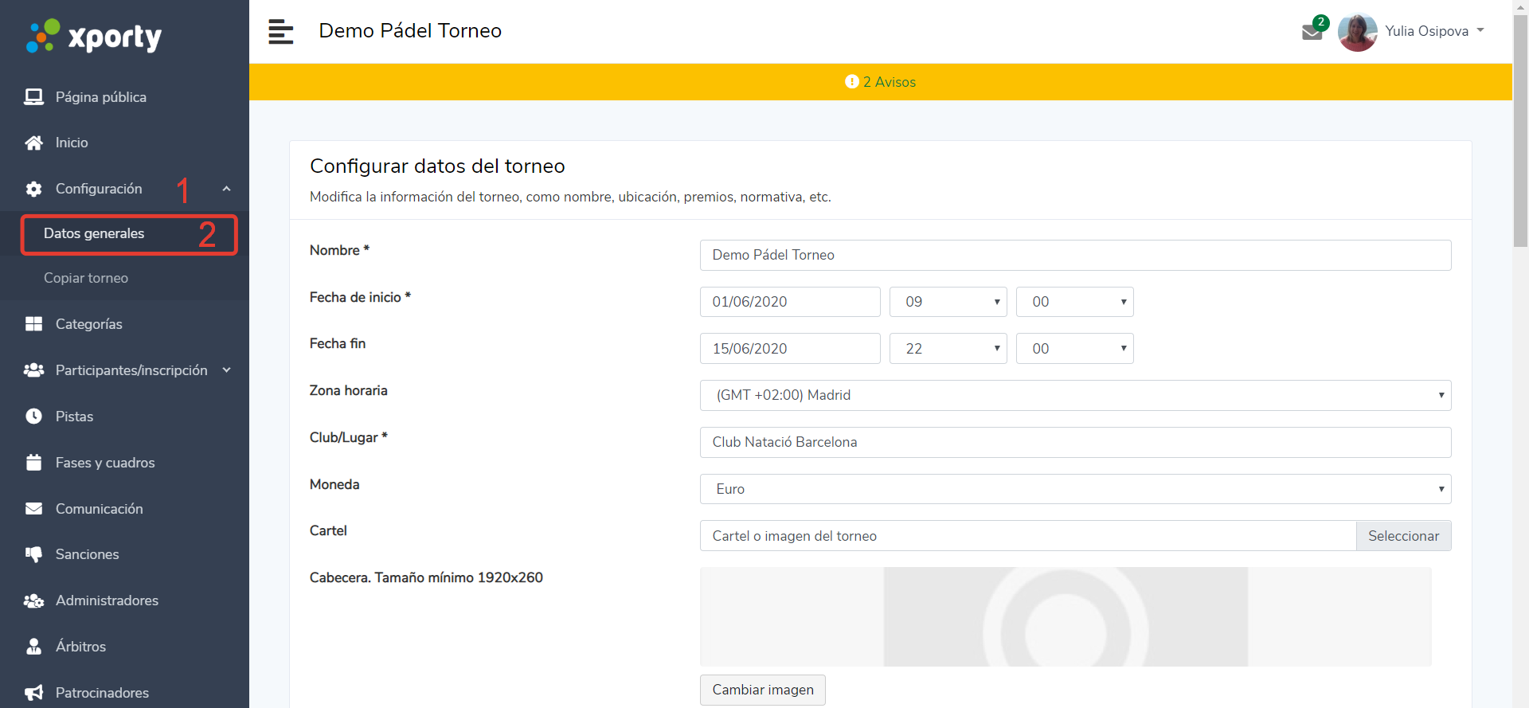Navigate to Inicio

point(72,143)
